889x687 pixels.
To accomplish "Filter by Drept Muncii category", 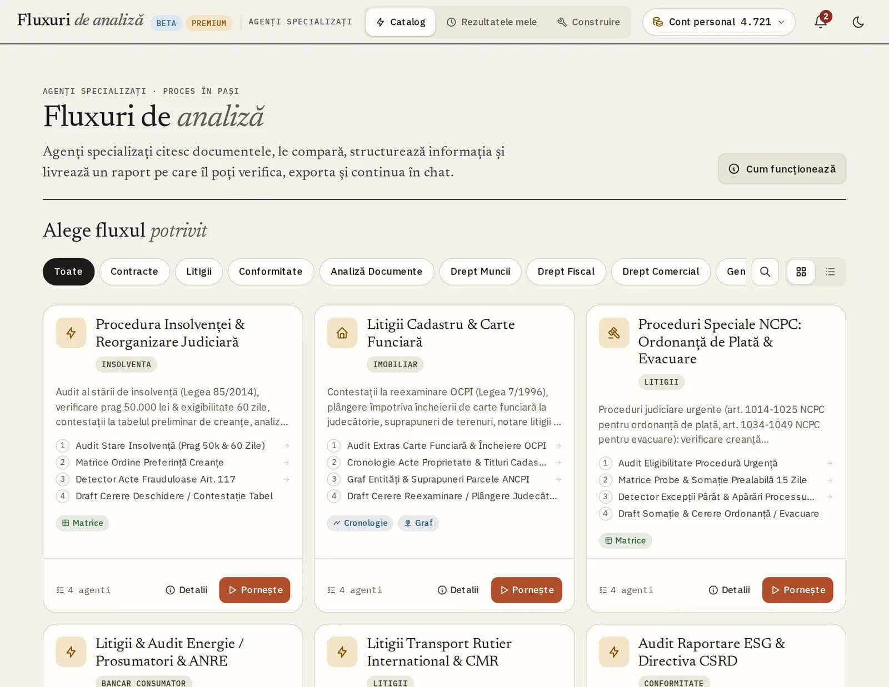I will coord(480,272).
